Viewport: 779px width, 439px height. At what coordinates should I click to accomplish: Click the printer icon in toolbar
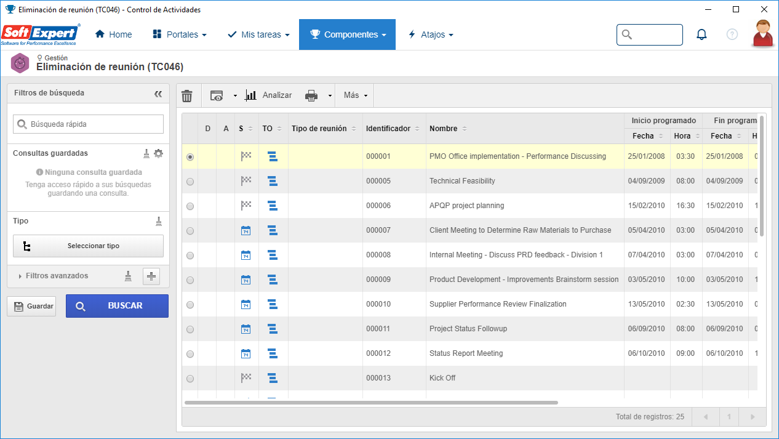click(312, 95)
